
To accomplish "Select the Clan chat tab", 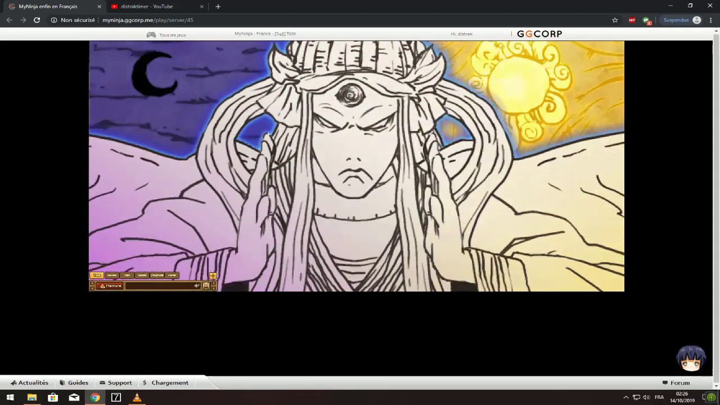I will pos(127,276).
